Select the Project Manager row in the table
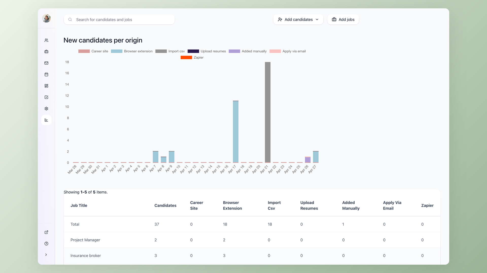This screenshot has width=487, height=273. pyautogui.click(x=85, y=240)
